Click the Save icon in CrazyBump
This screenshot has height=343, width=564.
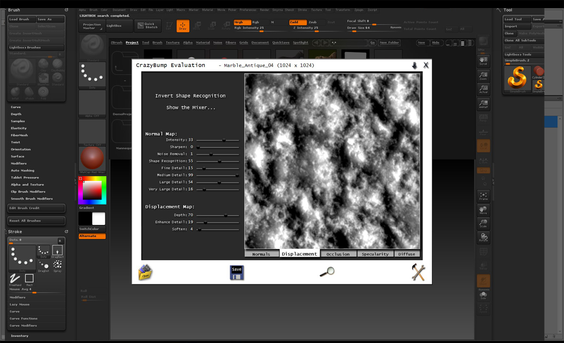237,272
